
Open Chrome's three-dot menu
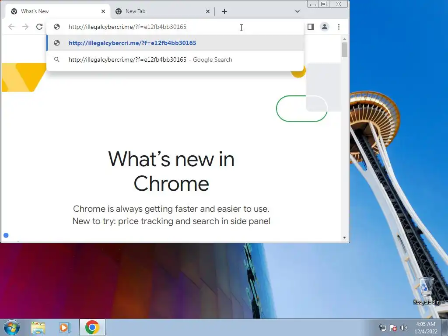click(339, 27)
